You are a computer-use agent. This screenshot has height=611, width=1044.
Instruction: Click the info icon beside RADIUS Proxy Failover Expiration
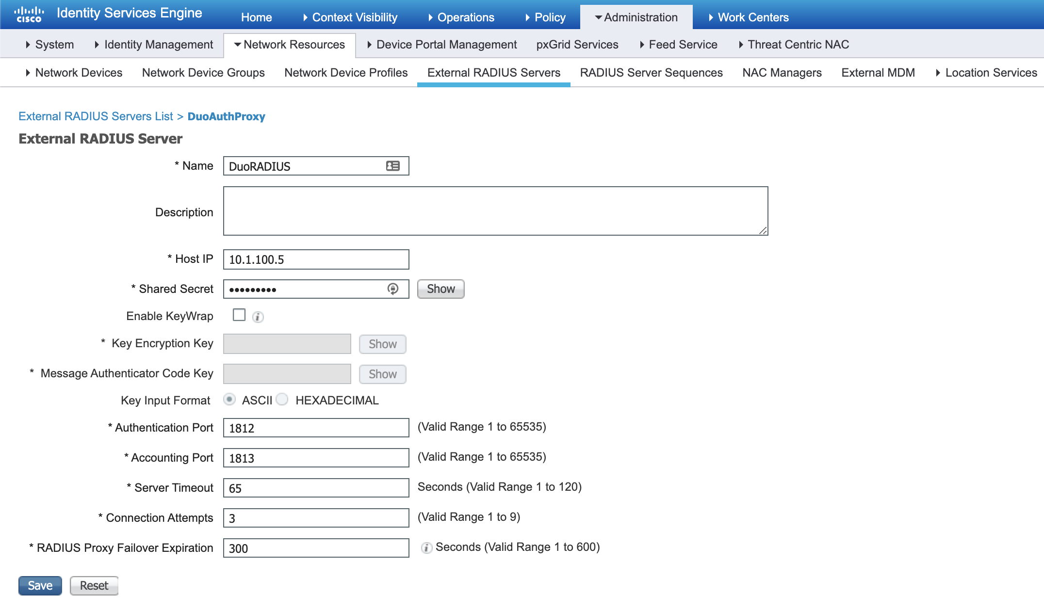tap(425, 547)
